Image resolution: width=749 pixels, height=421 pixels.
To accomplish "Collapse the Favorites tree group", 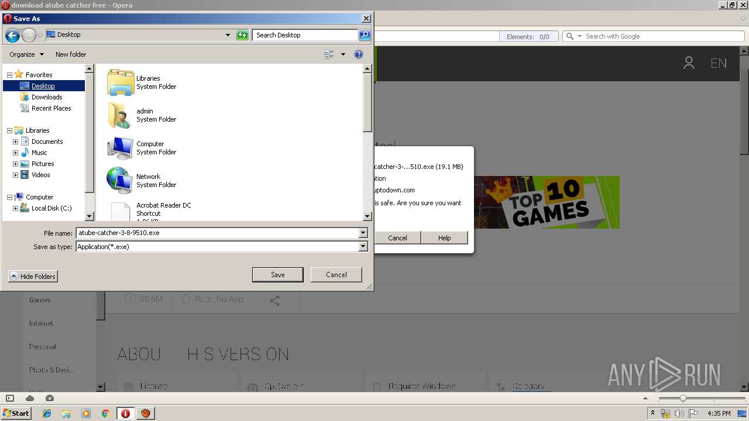I will coord(9,75).
